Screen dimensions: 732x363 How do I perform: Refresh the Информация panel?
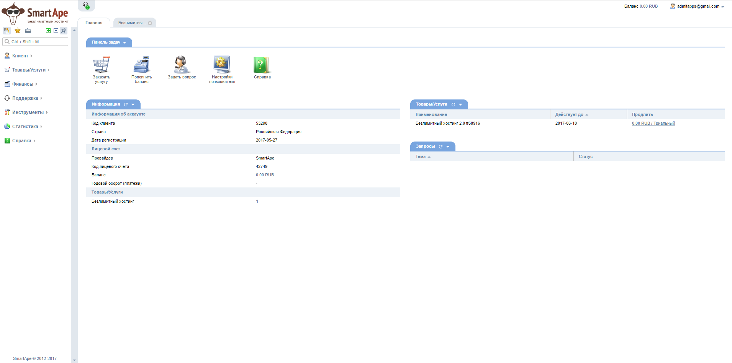(126, 104)
